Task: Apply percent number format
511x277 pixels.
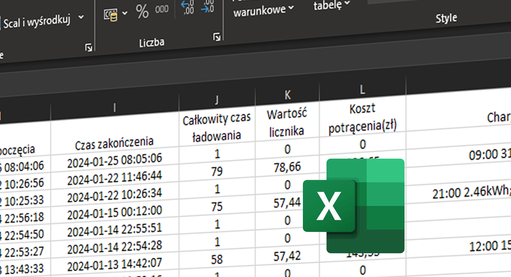Action: (x=142, y=11)
